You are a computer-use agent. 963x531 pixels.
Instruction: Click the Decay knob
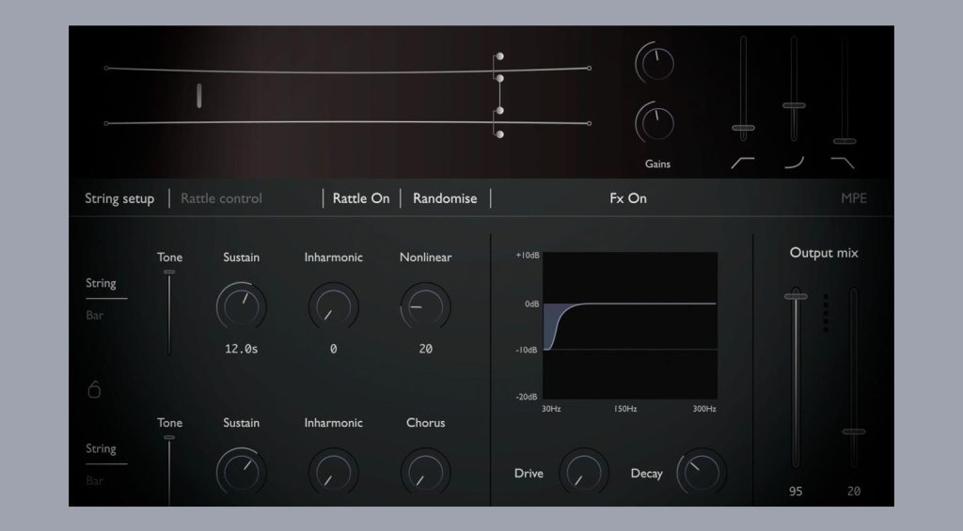pos(702,472)
